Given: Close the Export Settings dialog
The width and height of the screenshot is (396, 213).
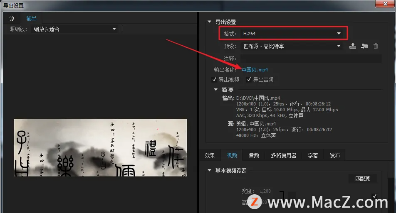Looking at the screenshot, I should click(x=385, y=4).
